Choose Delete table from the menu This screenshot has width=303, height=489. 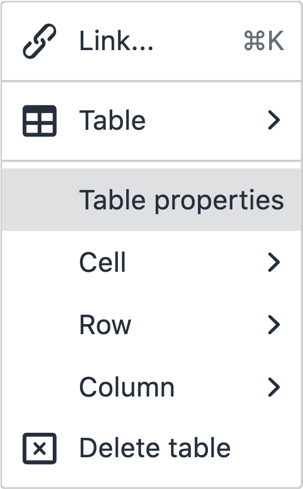151,448
